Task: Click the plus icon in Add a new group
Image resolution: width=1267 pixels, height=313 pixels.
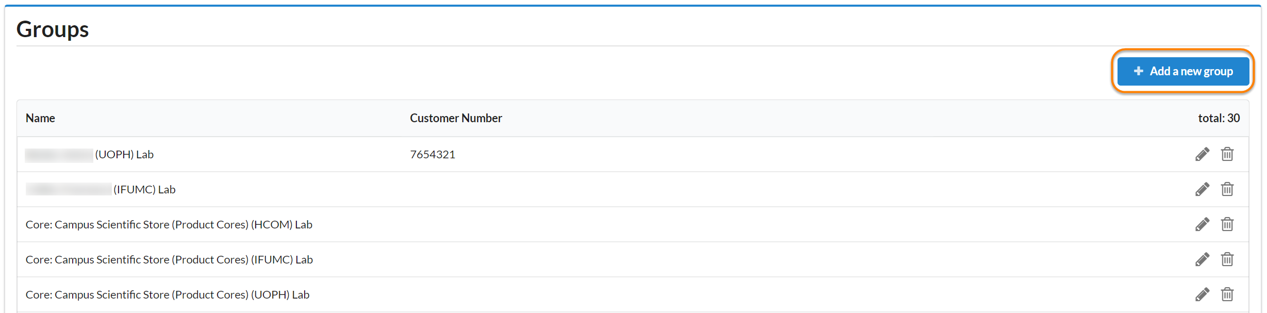Action: pyautogui.click(x=1139, y=71)
